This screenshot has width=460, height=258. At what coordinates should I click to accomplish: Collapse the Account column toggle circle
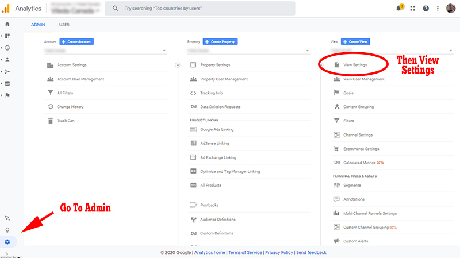tap(178, 65)
